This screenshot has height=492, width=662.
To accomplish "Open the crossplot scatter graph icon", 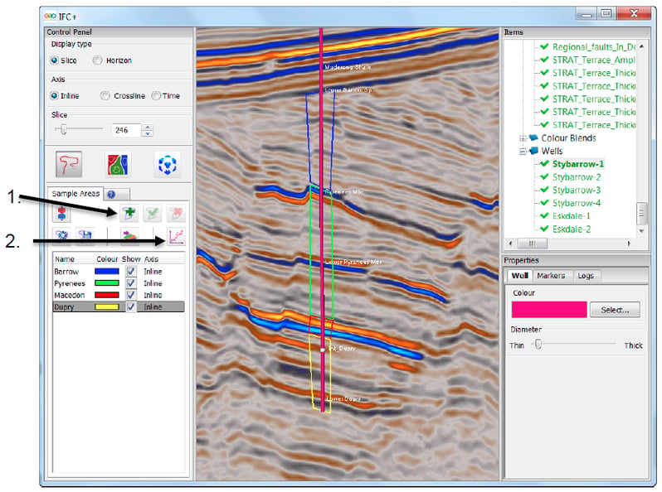I will tap(176, 237).
